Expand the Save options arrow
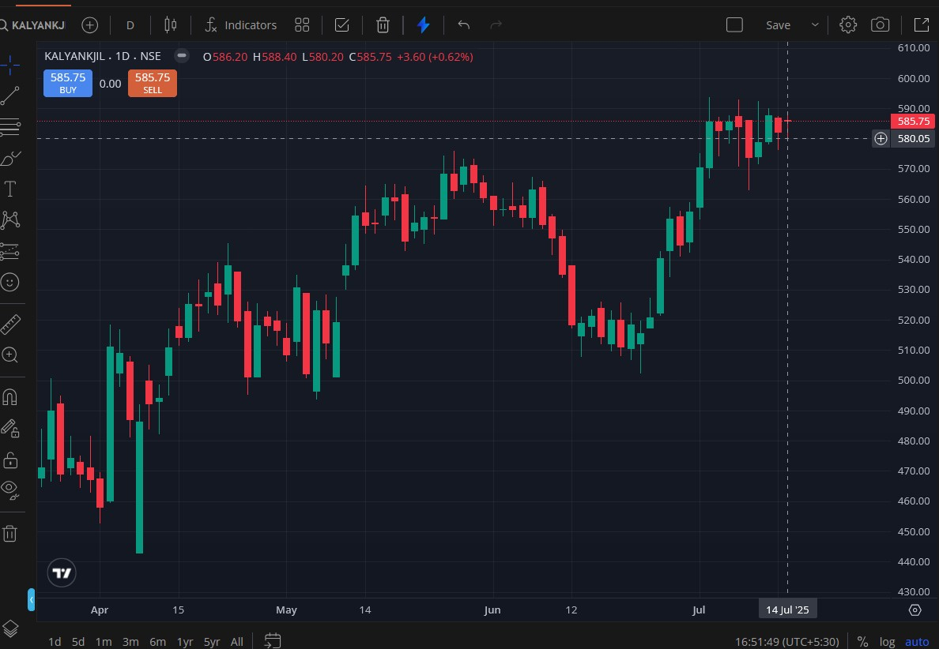 814,25
